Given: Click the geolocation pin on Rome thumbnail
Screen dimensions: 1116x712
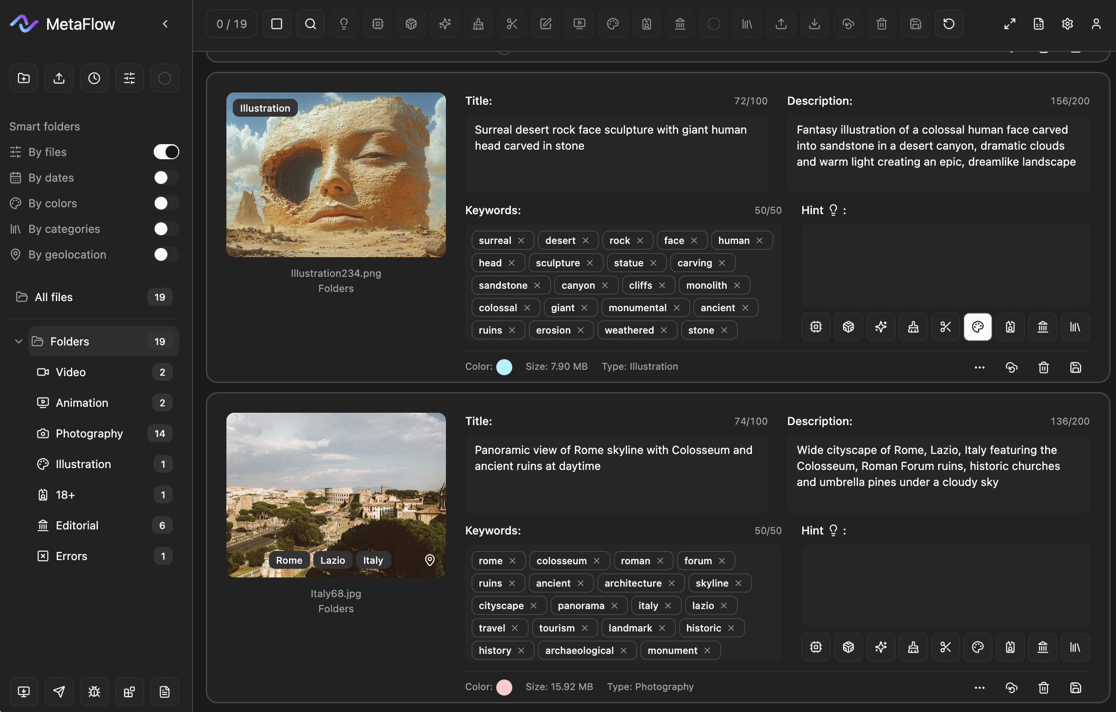Looking at the screenshot, I should pos(429,560).
